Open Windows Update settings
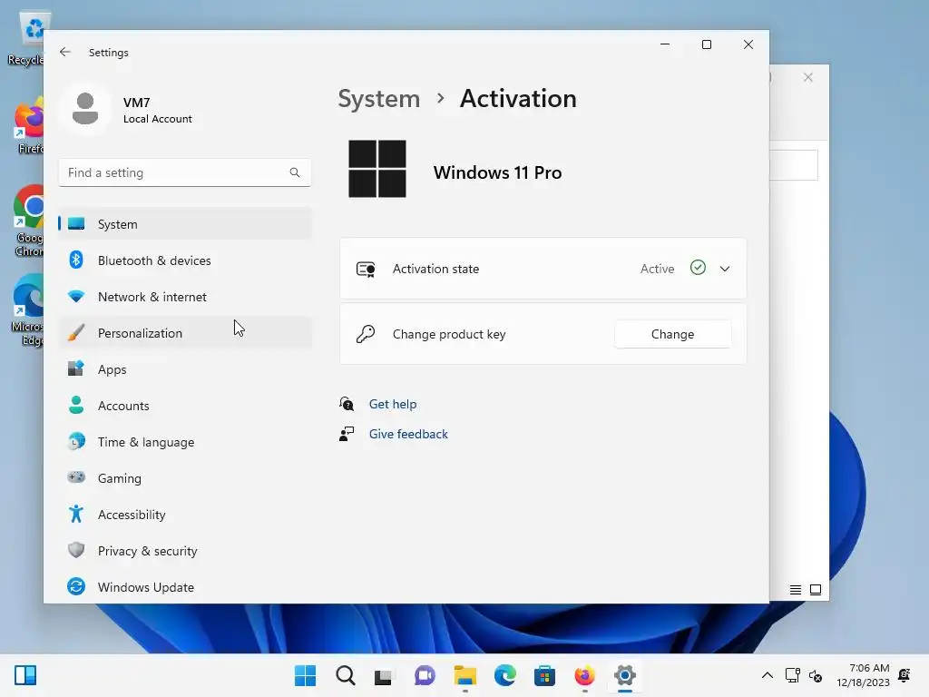This screenshot has width=929, height=697. pos(185,587)
